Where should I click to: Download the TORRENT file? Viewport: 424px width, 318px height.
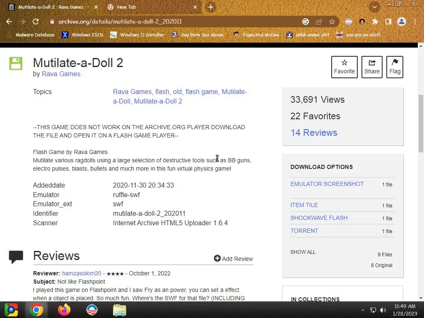click(x=304, y=231)
